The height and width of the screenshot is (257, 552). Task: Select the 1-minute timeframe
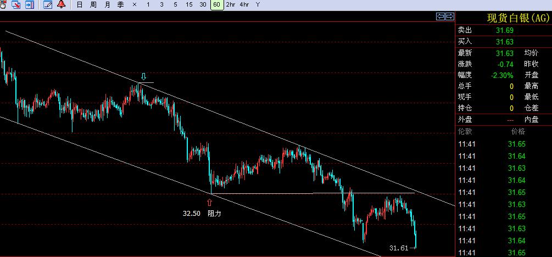[x=148, y=4]
